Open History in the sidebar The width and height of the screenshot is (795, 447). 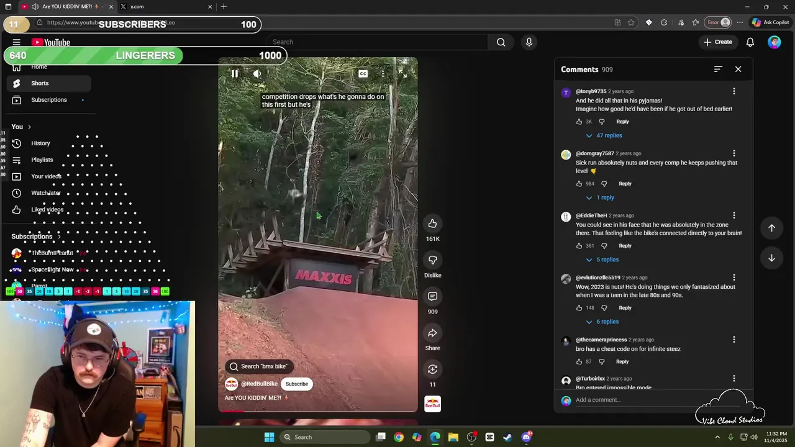pos(48,143)
